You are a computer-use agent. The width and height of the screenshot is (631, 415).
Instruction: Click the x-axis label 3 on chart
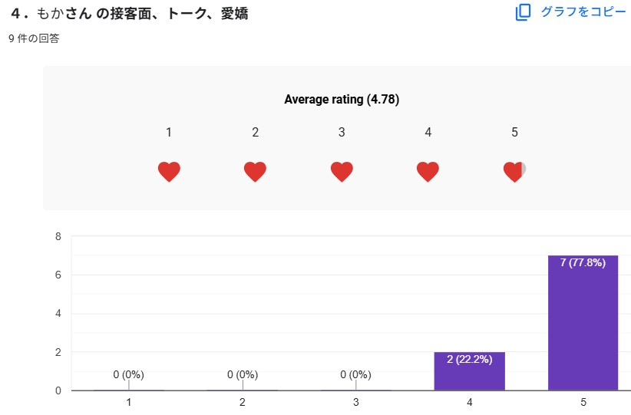(x=356, y=402)
